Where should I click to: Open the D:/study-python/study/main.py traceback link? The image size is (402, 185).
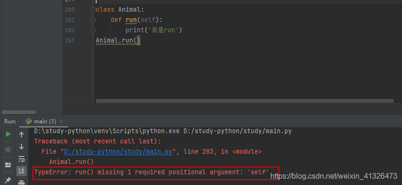[x=118, y=152]
